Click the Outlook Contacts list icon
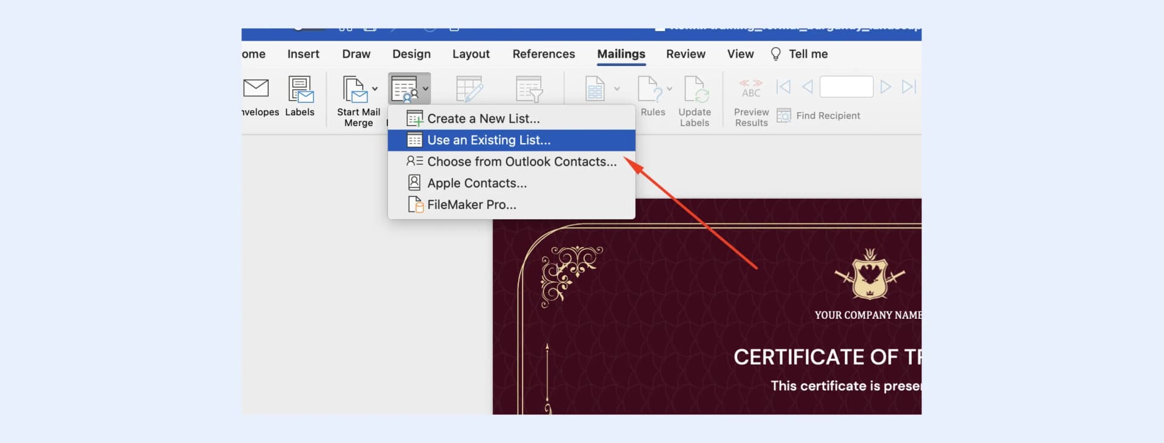The width and height of the screenshot is (1164, 443). point(415,161)
